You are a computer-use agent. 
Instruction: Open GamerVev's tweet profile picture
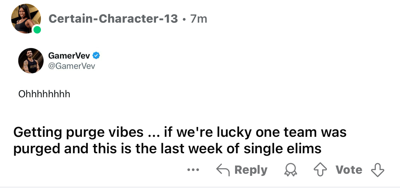(31, 60)
